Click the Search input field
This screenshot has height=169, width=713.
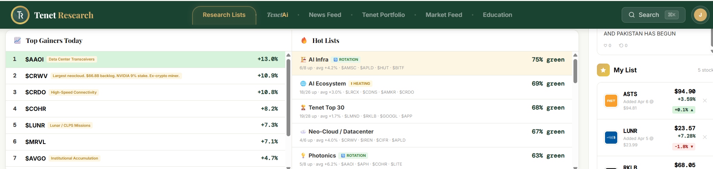click(x=653, y=15)
